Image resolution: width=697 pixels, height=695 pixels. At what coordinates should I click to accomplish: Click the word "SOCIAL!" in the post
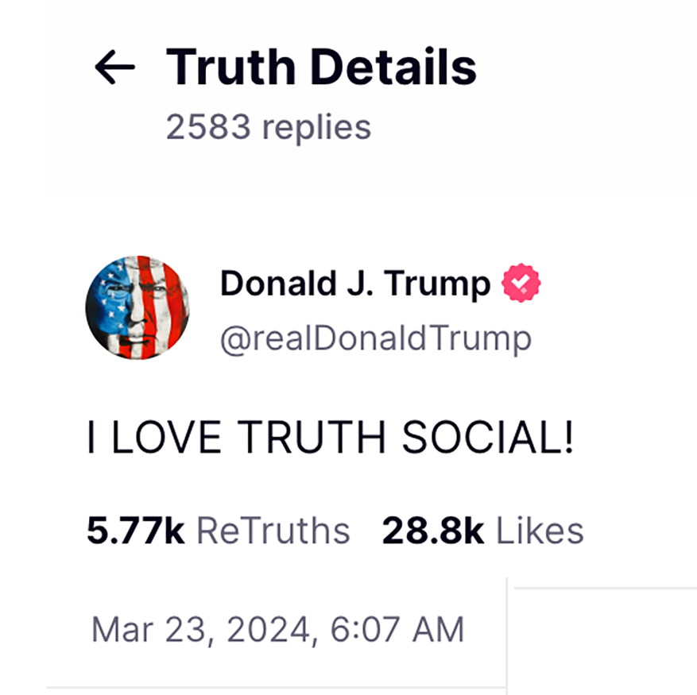(x=487, y=438)
